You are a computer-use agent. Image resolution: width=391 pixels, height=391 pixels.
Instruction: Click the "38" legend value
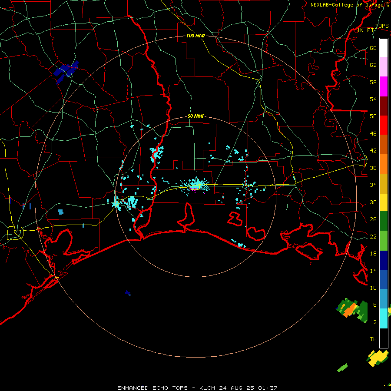(x=373, y=168)
